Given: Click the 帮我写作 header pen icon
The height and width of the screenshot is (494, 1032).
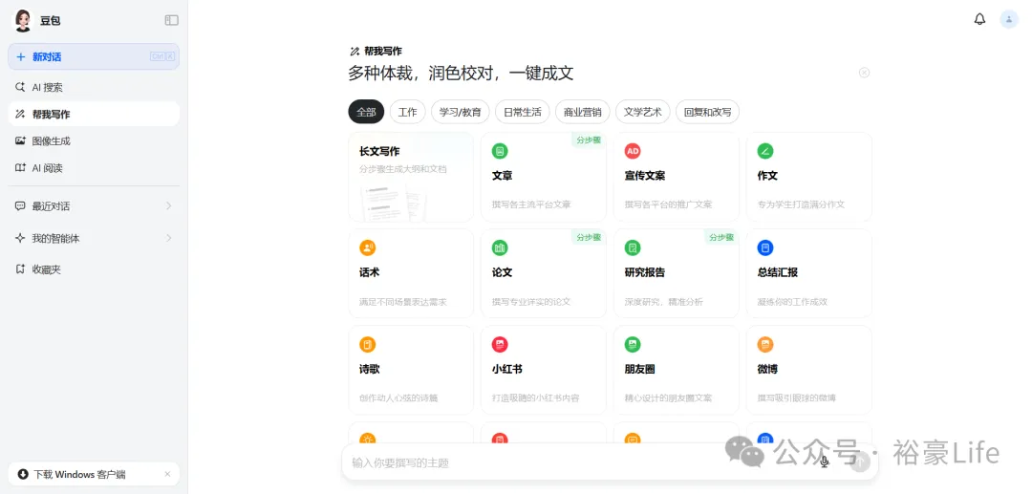Looking at the screenshot, I should pyautogui.click(x=355, y=52).
